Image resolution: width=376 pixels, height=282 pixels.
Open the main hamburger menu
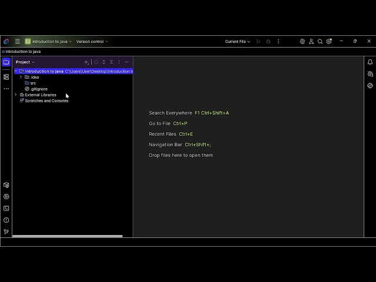pyautogui.click(x=18, y=42)
